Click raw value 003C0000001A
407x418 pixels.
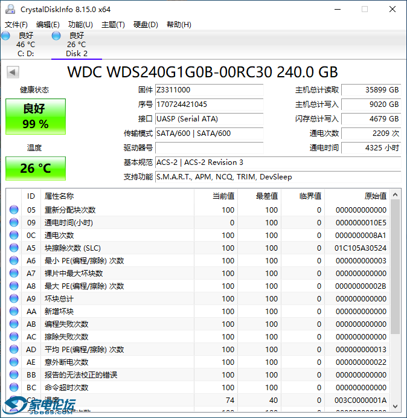361,400
